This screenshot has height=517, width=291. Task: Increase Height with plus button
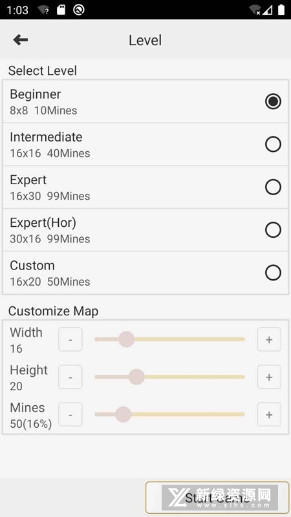(x=269, y=377)
